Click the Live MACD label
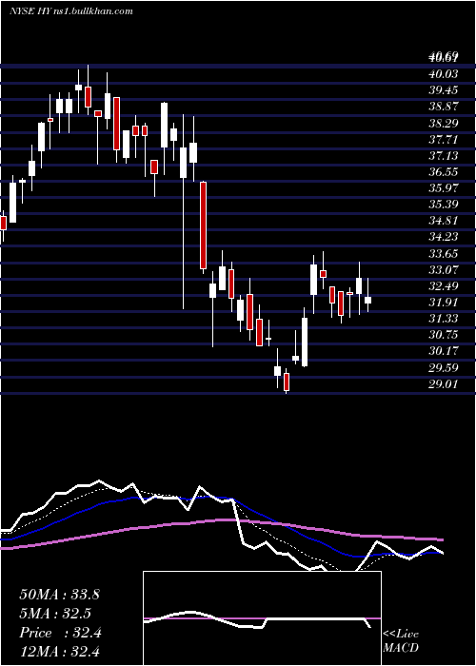Image resolution: width=476 pixels, height=666 pixels. 401,641
